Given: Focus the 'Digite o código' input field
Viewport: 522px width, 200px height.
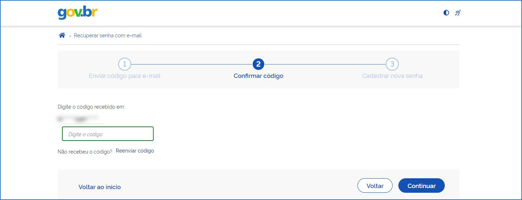Looking at the screenshot, I should 108,134.
